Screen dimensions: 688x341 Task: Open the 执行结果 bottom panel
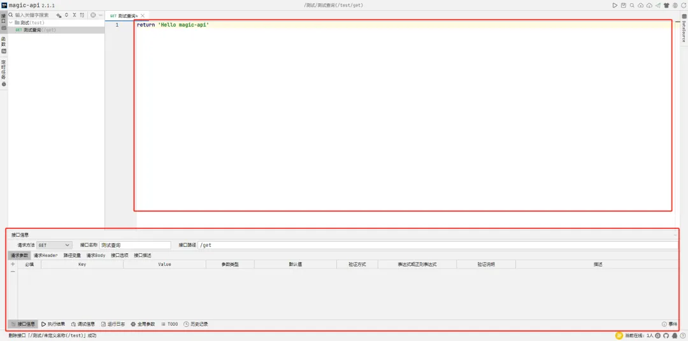pyautogui.click(x=54, y=324)
